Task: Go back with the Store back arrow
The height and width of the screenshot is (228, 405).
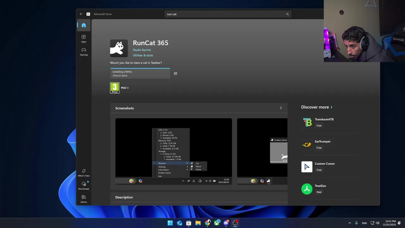Action: point(81,14)
